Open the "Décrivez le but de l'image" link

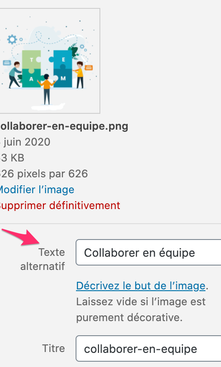tap(141, 286)
